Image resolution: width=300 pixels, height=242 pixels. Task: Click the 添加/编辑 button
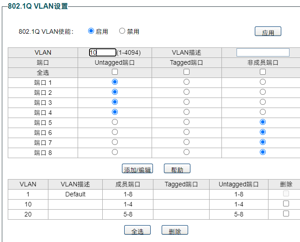[x=137, y=169]
